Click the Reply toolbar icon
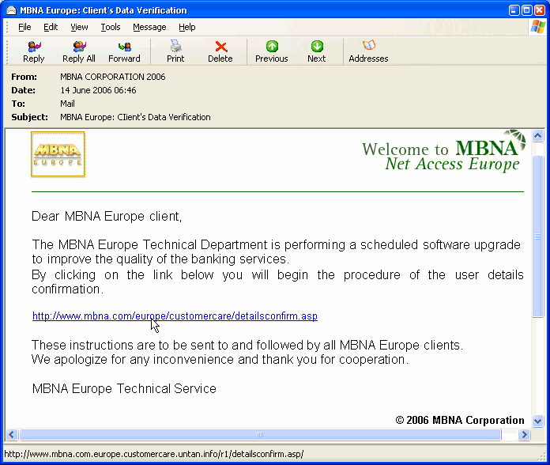550x465 pixels. click(x=34, y=47)
